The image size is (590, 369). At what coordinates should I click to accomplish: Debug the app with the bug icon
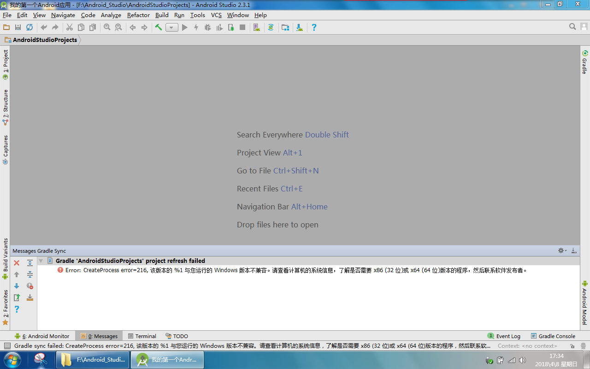point(208,27)
